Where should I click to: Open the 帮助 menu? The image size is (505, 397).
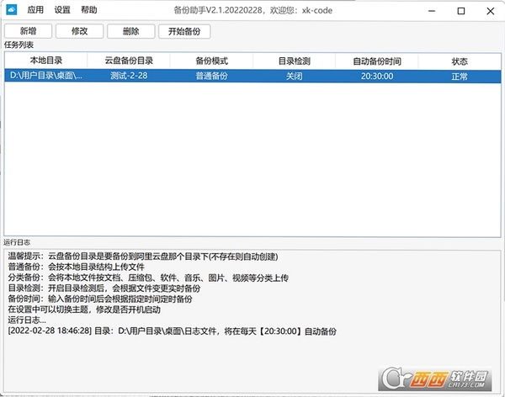[89, 10]
